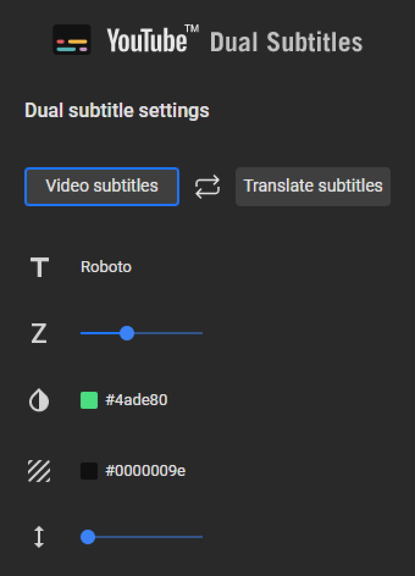The image size is (415, 576).
Task: Click the green text color swatch
Action: 89,400
